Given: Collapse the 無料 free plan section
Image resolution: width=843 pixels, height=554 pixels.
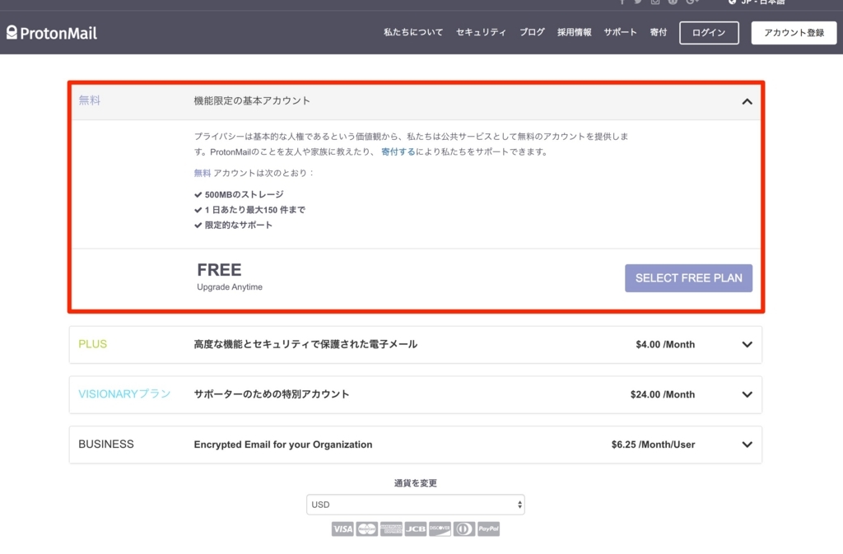Looking at the screenshot, I should [x=747, y=101].
